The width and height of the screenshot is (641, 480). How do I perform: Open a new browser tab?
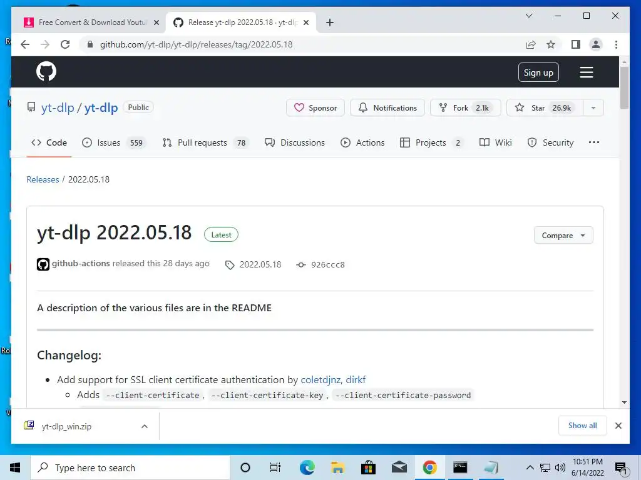[x=330, y=22]
